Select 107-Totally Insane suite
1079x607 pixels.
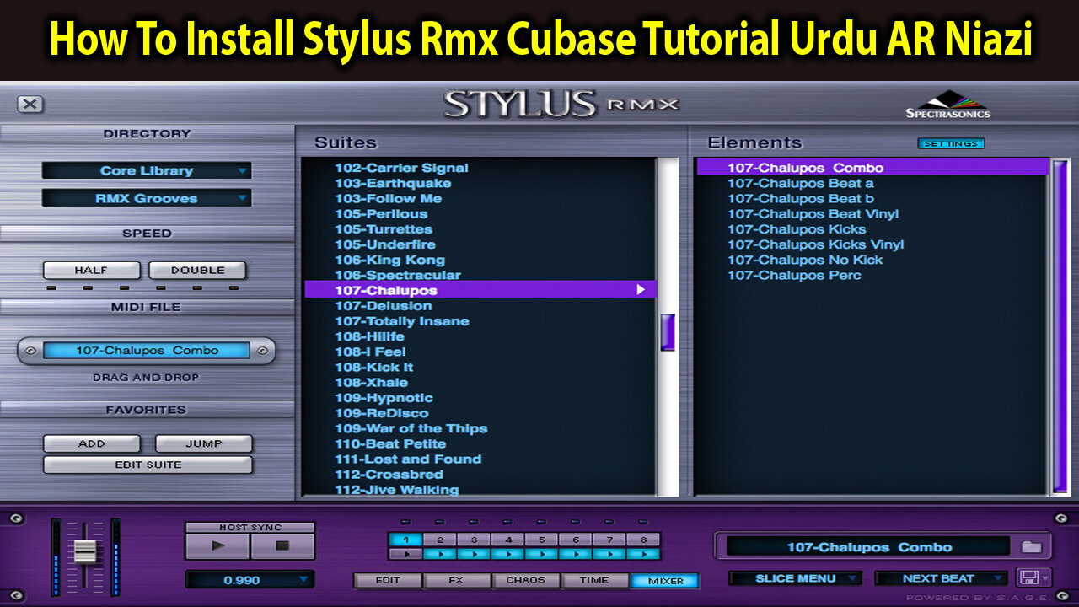(402, 321)
